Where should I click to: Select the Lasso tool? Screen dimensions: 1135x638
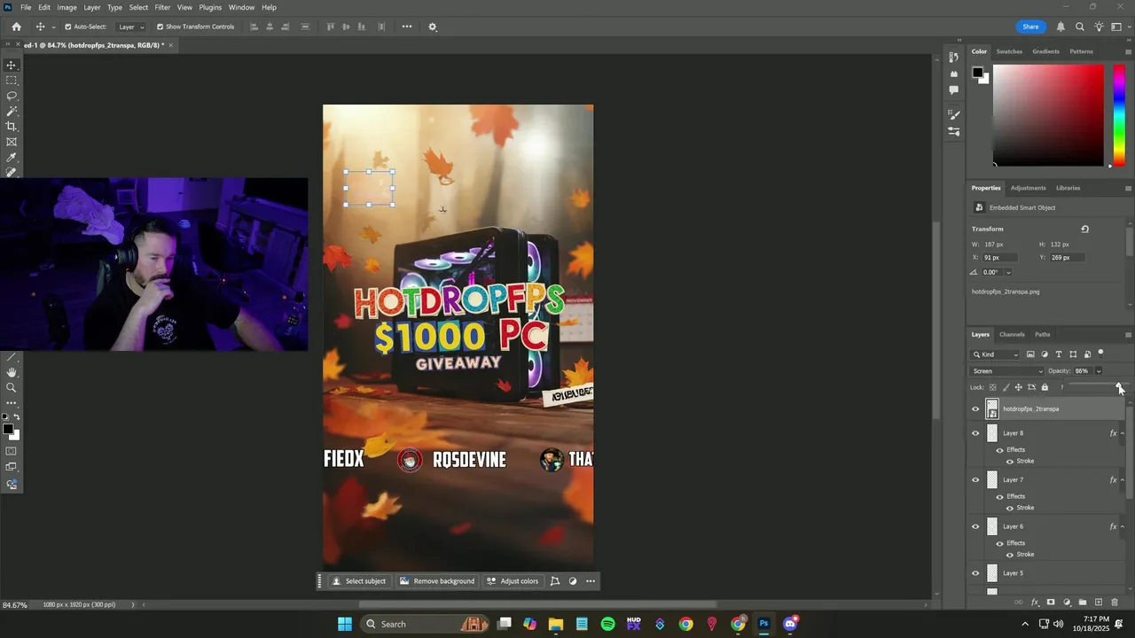12,96
